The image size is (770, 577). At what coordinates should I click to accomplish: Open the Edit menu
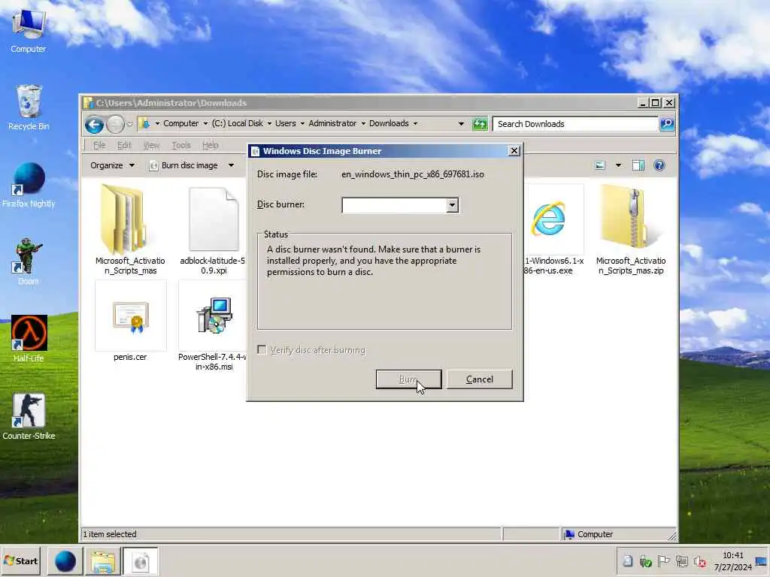coord(124,145)
